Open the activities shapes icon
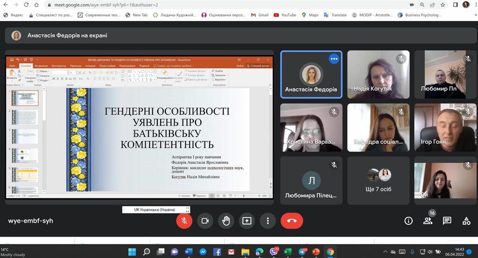The height and width of the screenshot is (258, 478). pyautogui.click(x=466, y=221)
